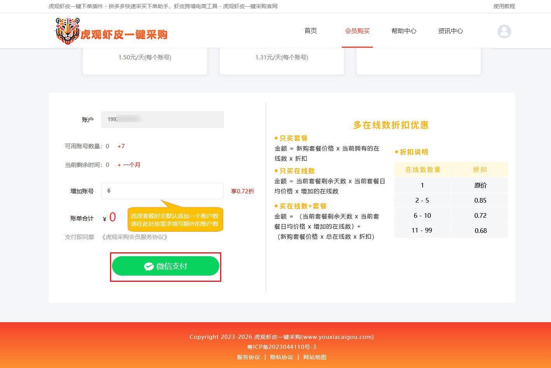The image size is (551, 368).
Task: Click the + 一个月 remaining time text
Action: tap(129, 165)
